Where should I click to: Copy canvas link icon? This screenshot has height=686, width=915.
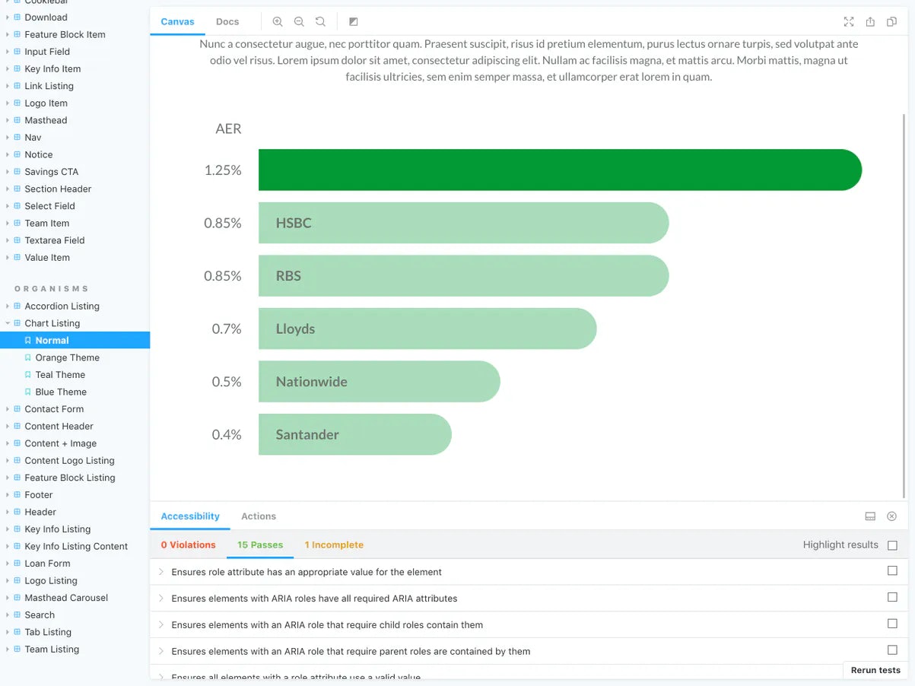tap(891, 22)
